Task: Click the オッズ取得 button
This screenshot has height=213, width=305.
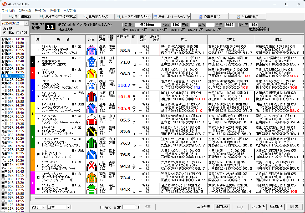Action: coord(258,207)
